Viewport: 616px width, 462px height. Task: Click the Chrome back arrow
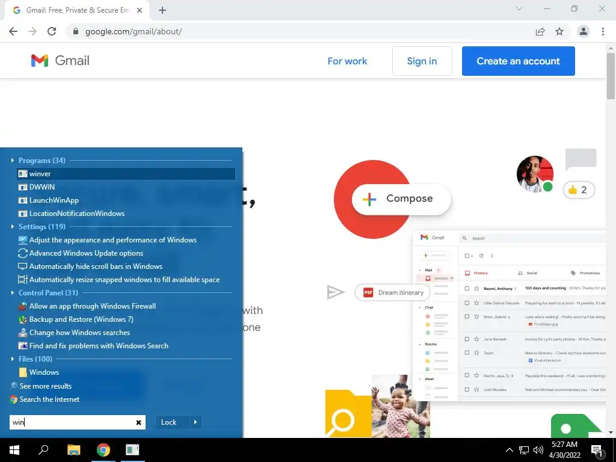[x=13, y=31]
